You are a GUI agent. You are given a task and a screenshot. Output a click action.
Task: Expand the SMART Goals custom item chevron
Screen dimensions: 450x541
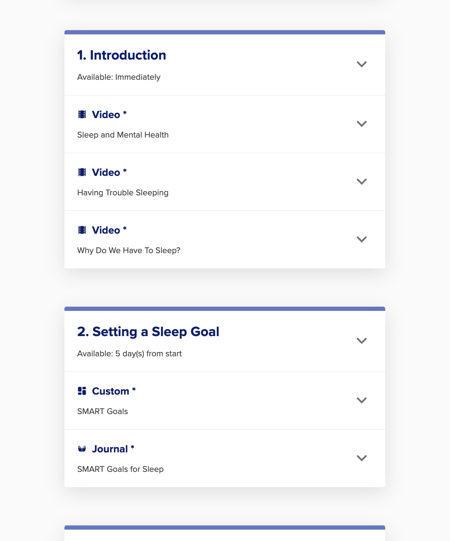pos(361,401)
